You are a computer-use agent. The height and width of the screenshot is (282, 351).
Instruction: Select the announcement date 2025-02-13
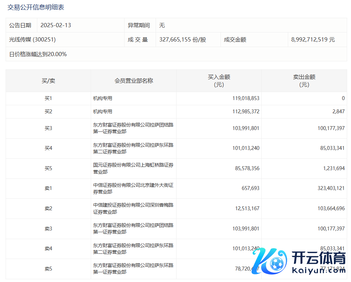56,25
